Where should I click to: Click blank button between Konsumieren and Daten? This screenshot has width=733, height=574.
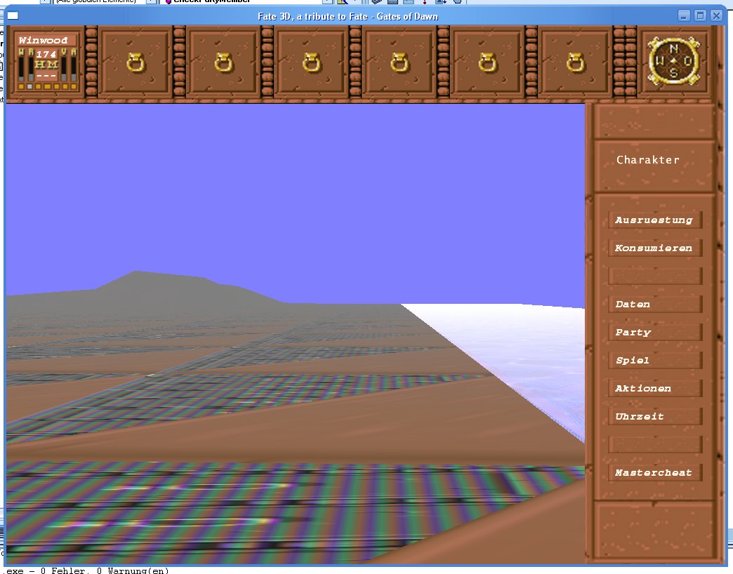click(x=654, y=276)
